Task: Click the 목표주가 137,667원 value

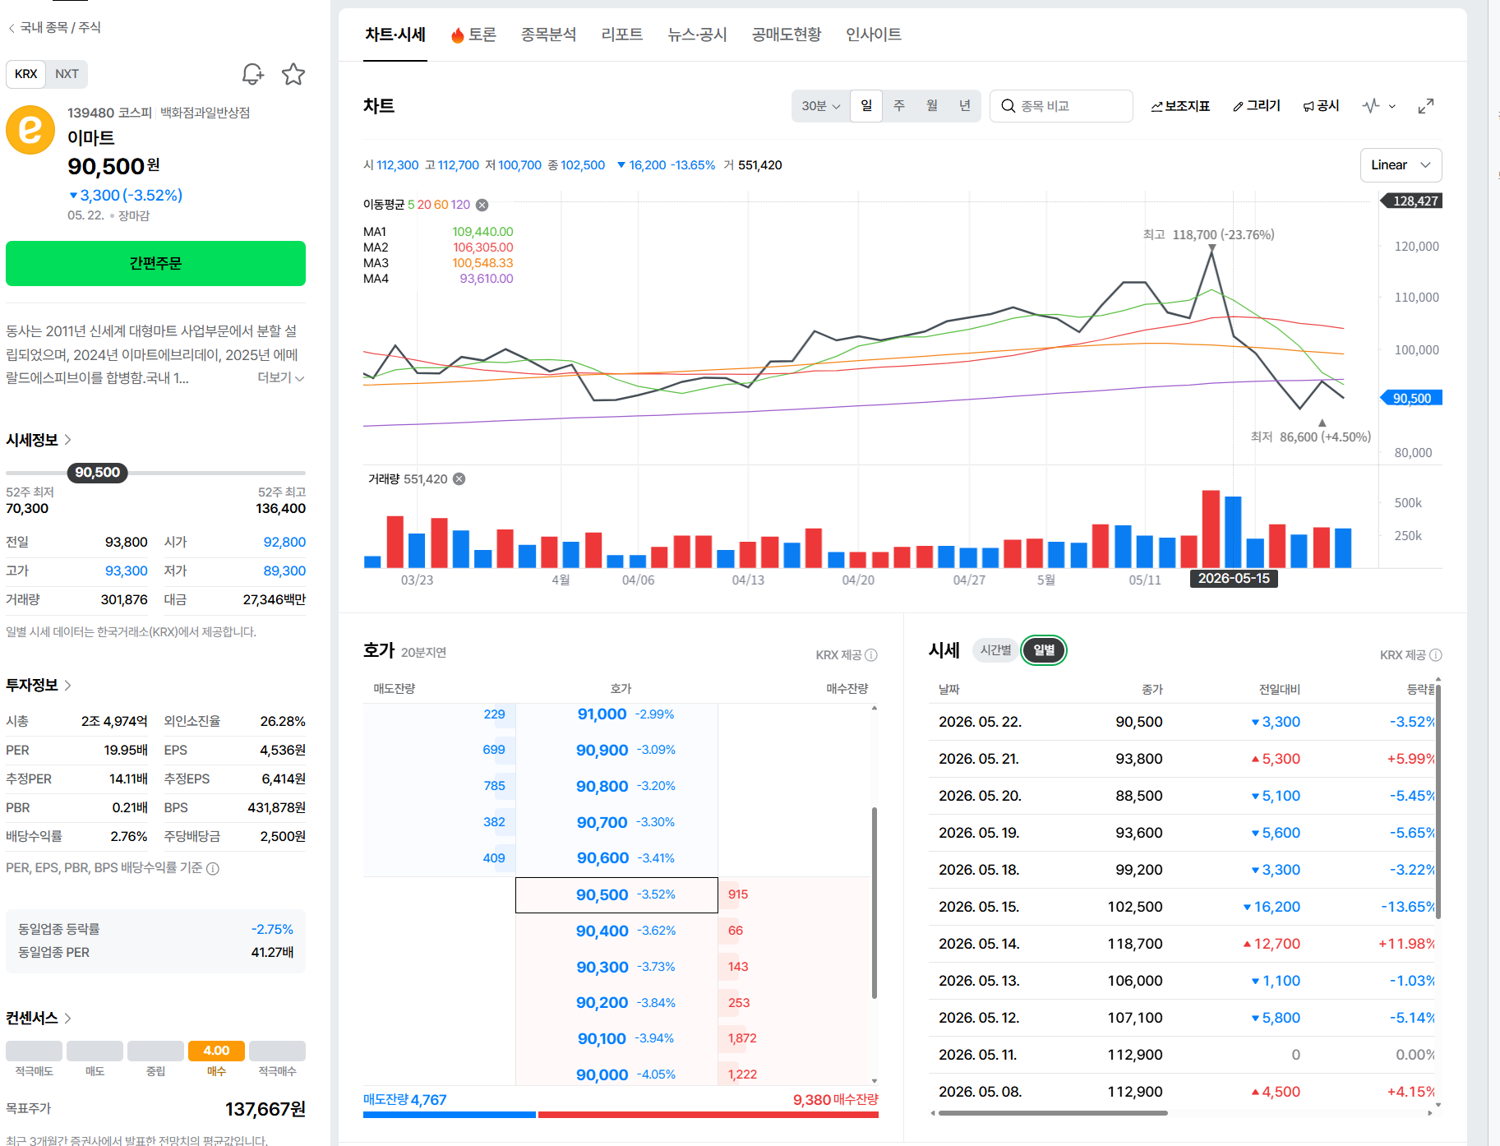Action: point(265,1110)
